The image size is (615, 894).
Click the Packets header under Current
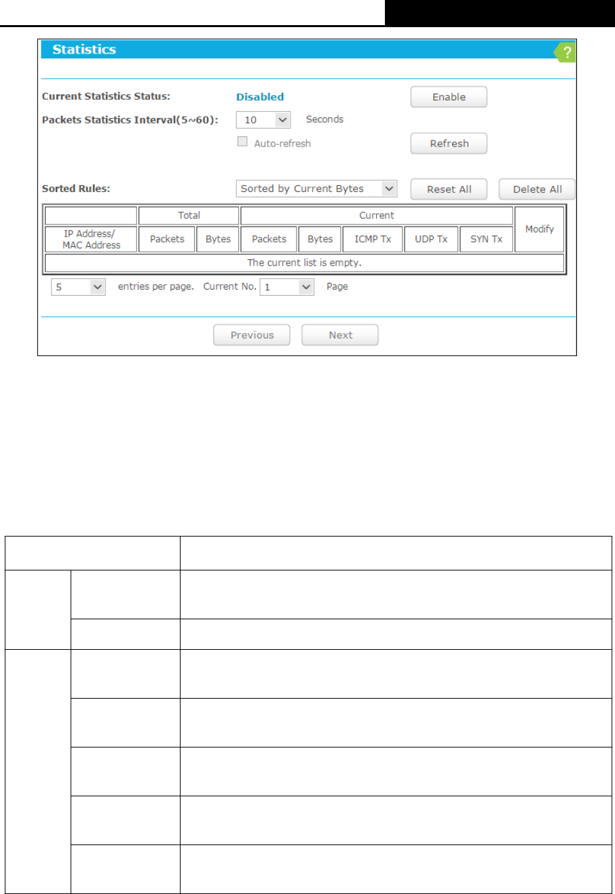[269, 239]
